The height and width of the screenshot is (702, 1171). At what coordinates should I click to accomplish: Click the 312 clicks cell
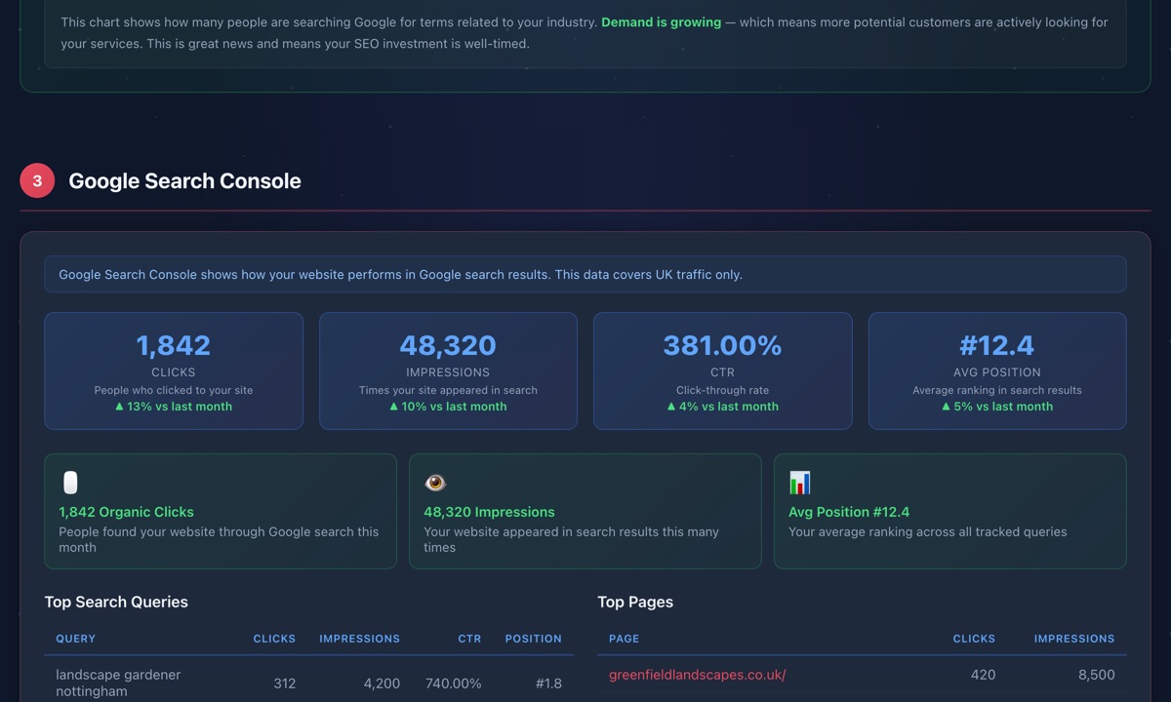pyautogui.click(x=284, y=683)
